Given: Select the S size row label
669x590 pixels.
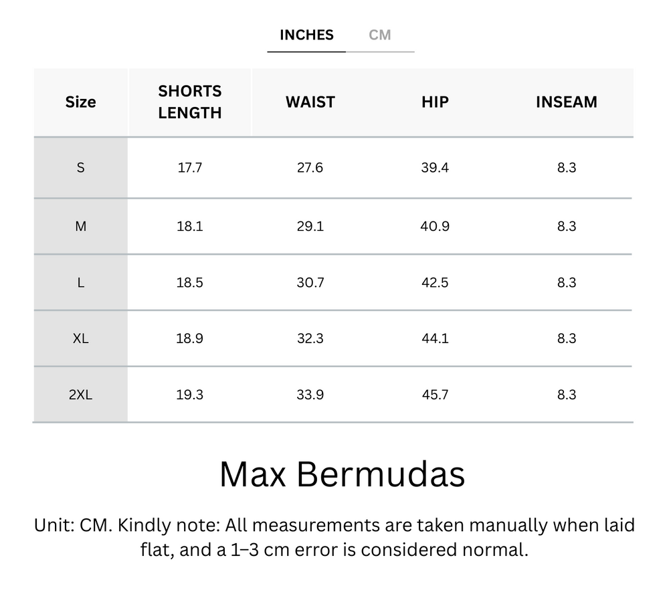Looking at the screenshot, I should 80,168.
